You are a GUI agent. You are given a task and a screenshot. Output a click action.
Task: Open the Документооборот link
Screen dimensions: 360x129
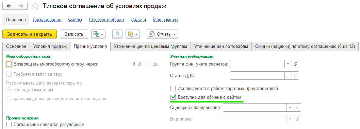(x=107, y=20)
